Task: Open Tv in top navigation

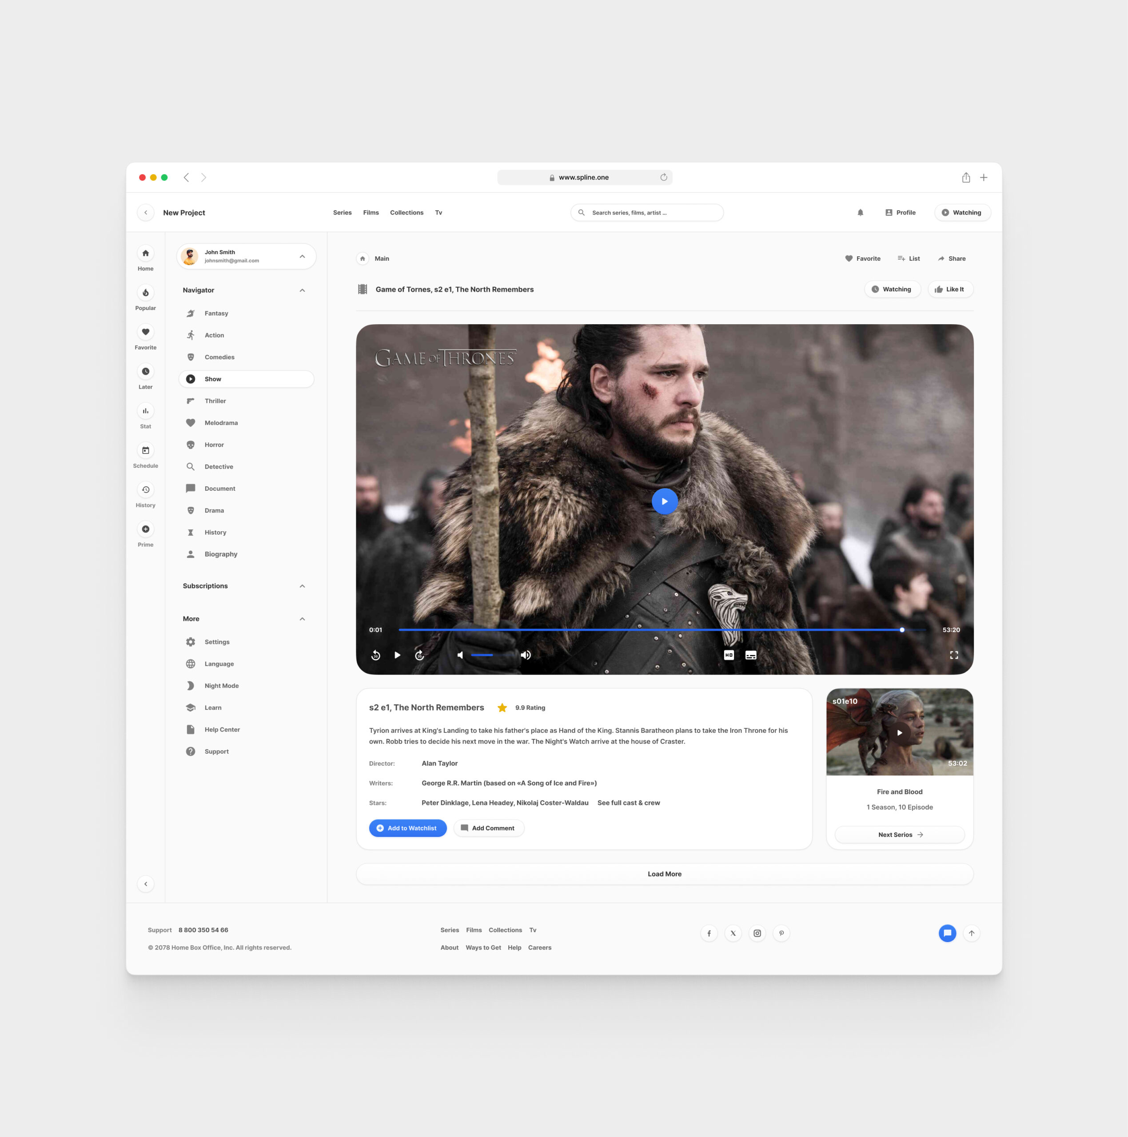Action: pos(438,212)
